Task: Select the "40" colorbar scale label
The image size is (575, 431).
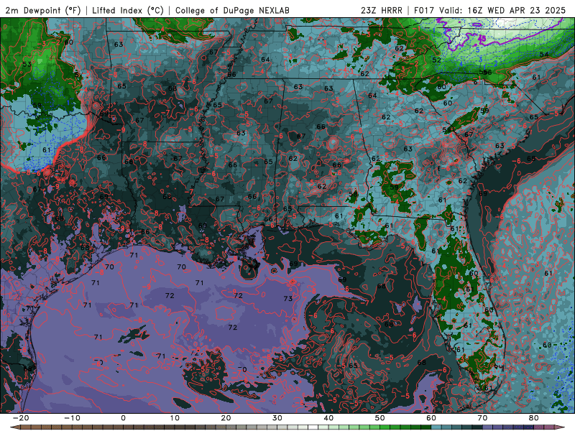Action: [x=328, y=418]
